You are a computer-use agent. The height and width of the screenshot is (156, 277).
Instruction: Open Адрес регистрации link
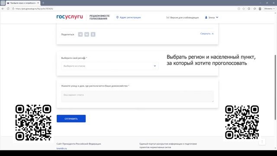click(130, 17)
